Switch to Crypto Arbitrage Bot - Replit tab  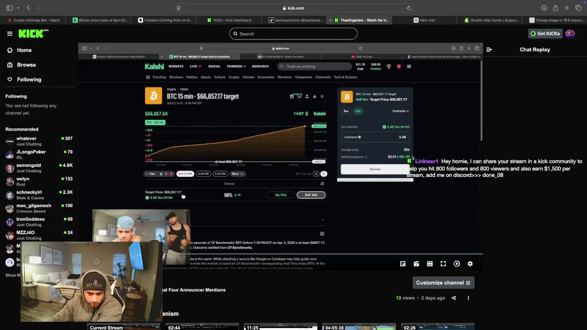coord(33,20)
